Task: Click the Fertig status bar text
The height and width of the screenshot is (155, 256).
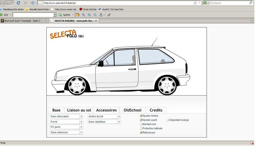Action: pyautogui.click(x=3, y=143)
